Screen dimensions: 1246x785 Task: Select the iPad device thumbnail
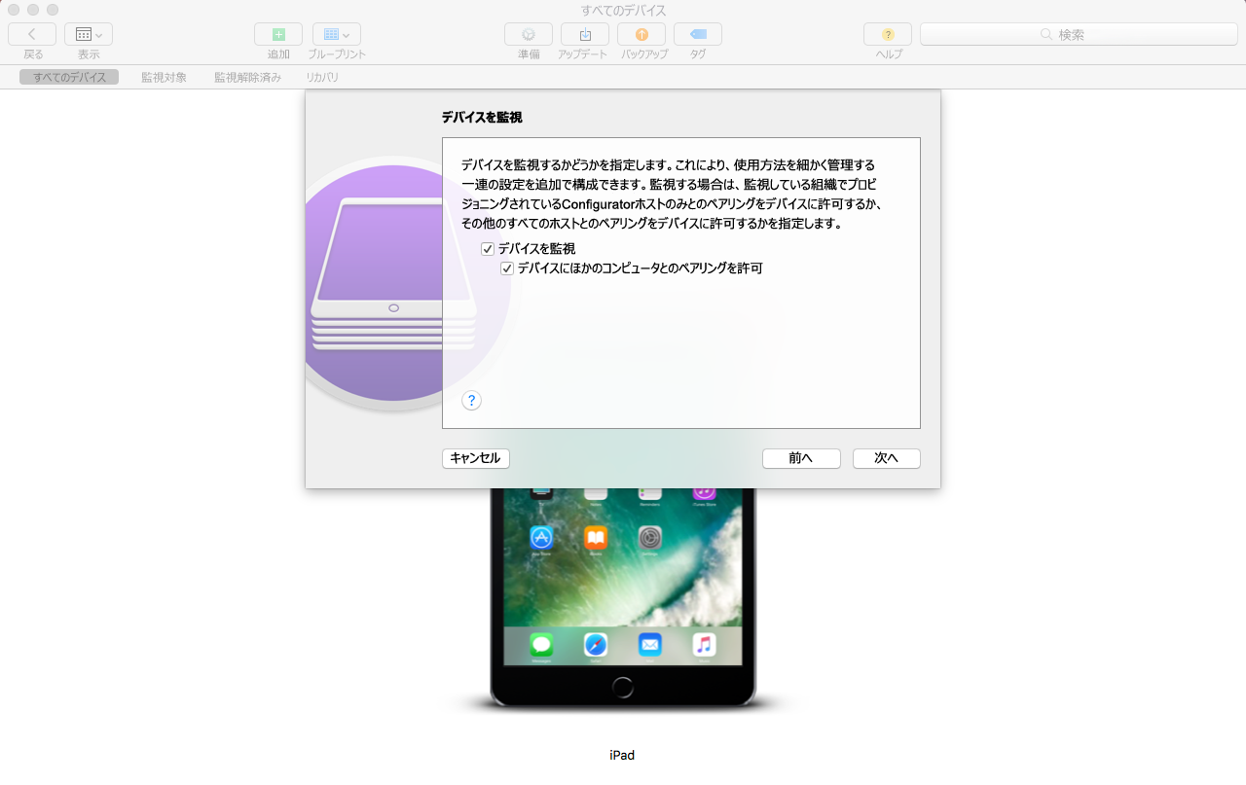pyautogui.click(x=623, y=598)
